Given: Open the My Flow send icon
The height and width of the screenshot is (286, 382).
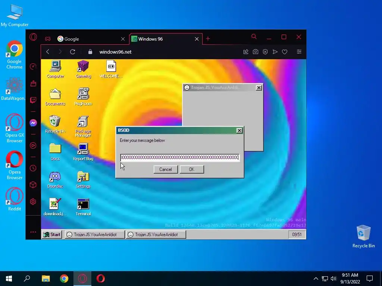Looking at the screenshot, I should point(275,52).
